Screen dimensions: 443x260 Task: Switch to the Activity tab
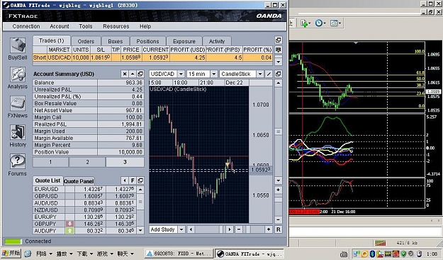tap(217, 41)
